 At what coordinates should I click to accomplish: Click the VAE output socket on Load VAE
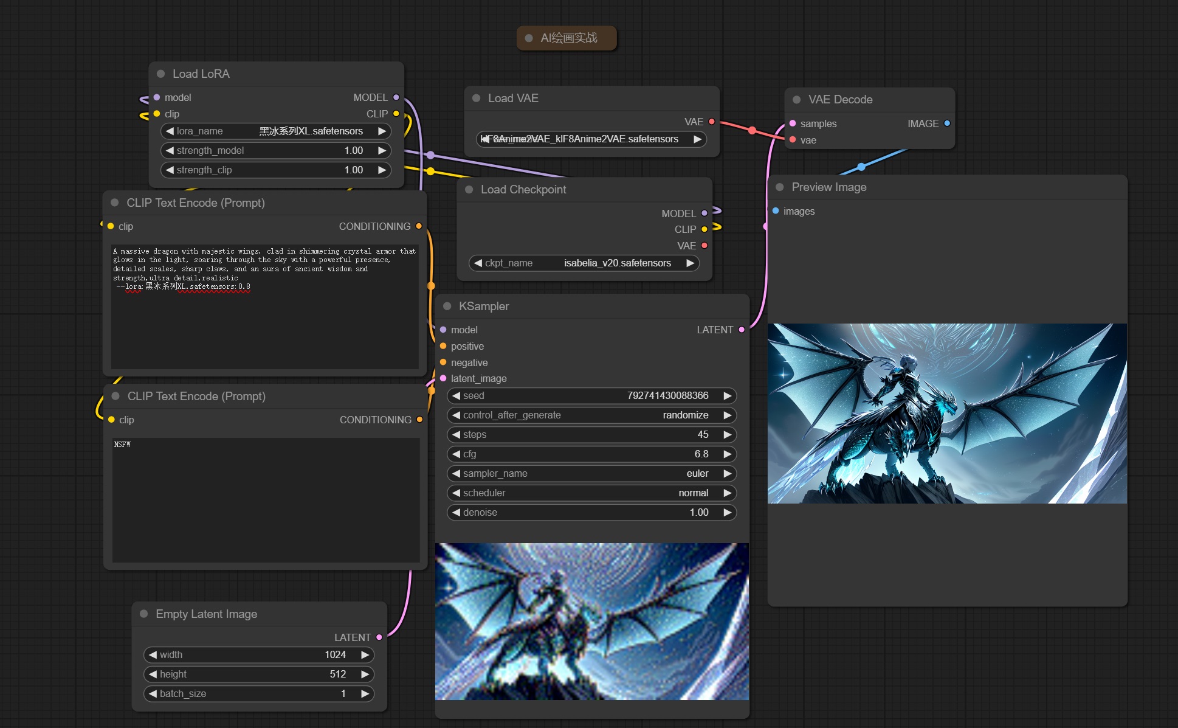712,122
